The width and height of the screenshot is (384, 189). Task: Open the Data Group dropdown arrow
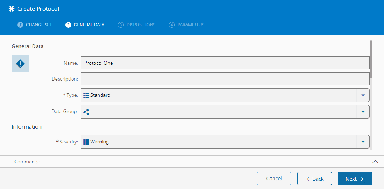(x=363, y=112)
